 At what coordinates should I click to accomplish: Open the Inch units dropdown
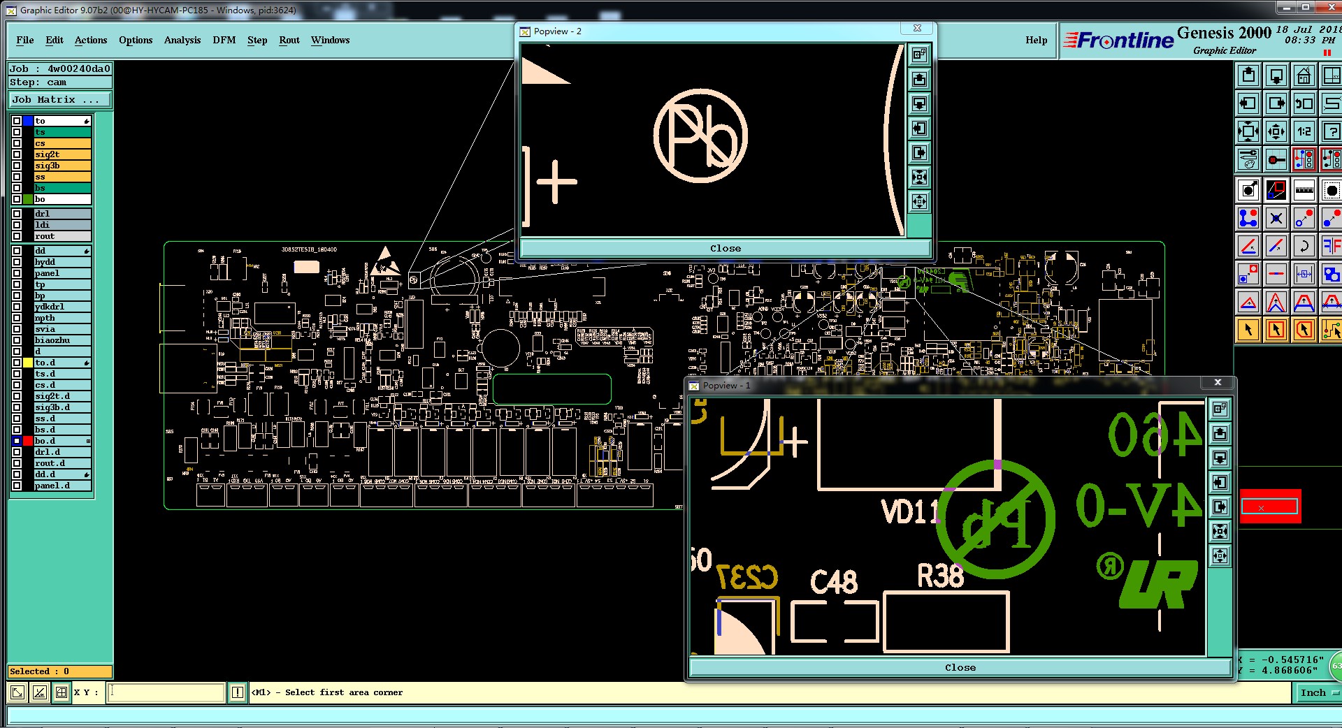1318,692
